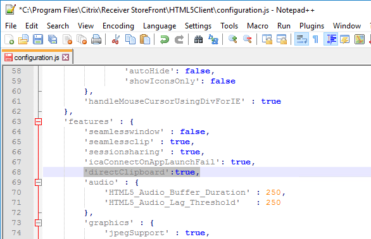Click the red unsaved disk icon on tab
The image size is (371, 239).
8,57
